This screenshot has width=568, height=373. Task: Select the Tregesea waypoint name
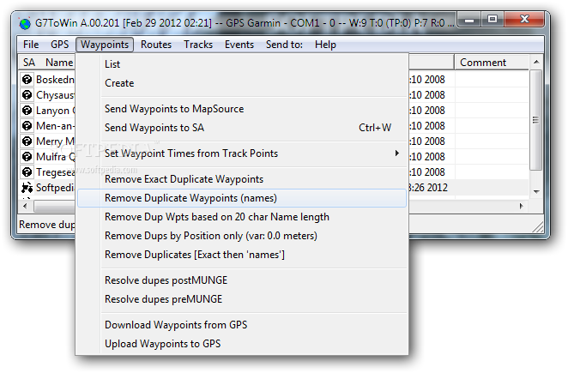pyautogui.click(x=55, y=172)
